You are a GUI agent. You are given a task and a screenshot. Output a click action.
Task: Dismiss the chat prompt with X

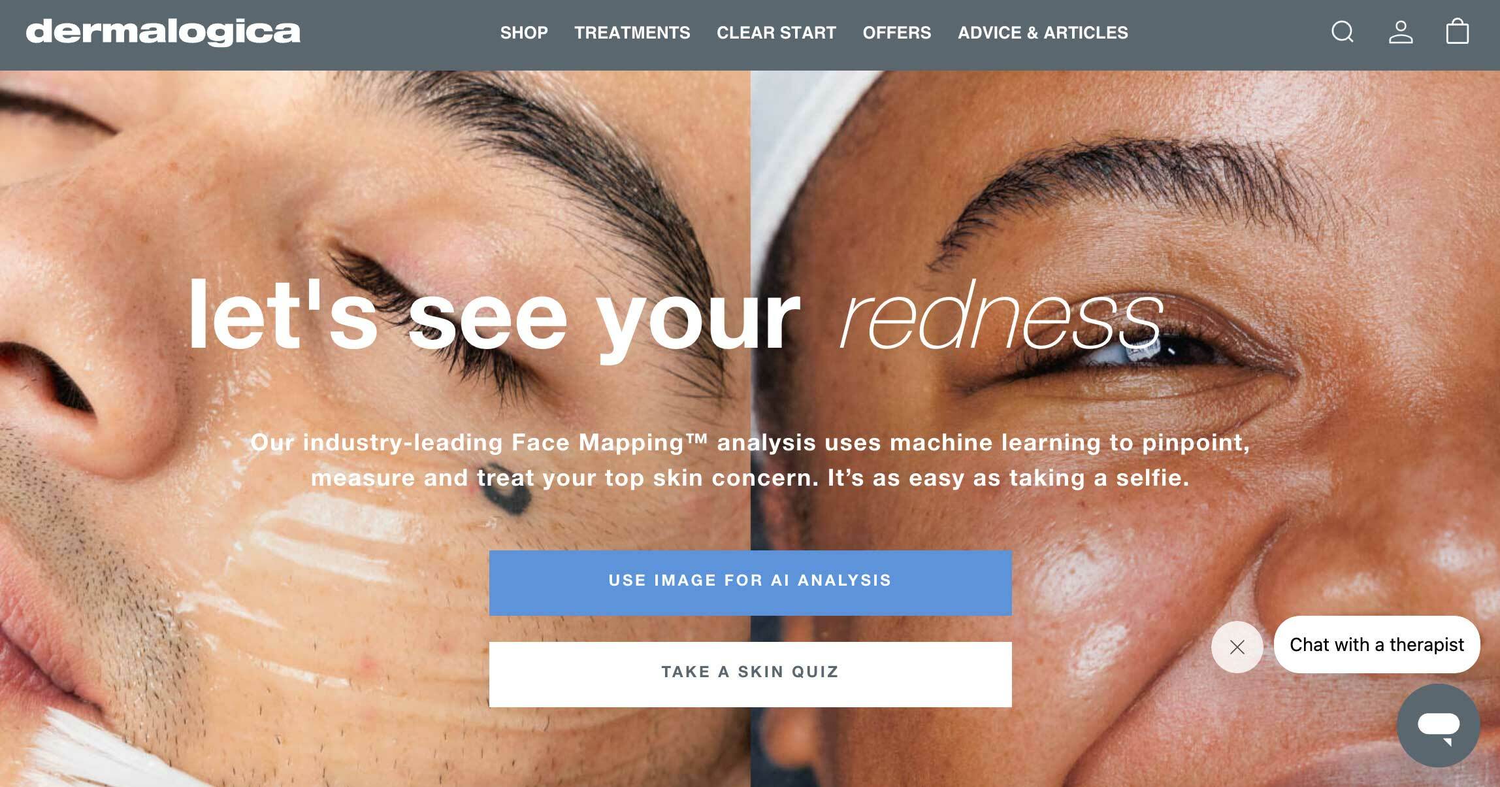(x=1237, y=647)
